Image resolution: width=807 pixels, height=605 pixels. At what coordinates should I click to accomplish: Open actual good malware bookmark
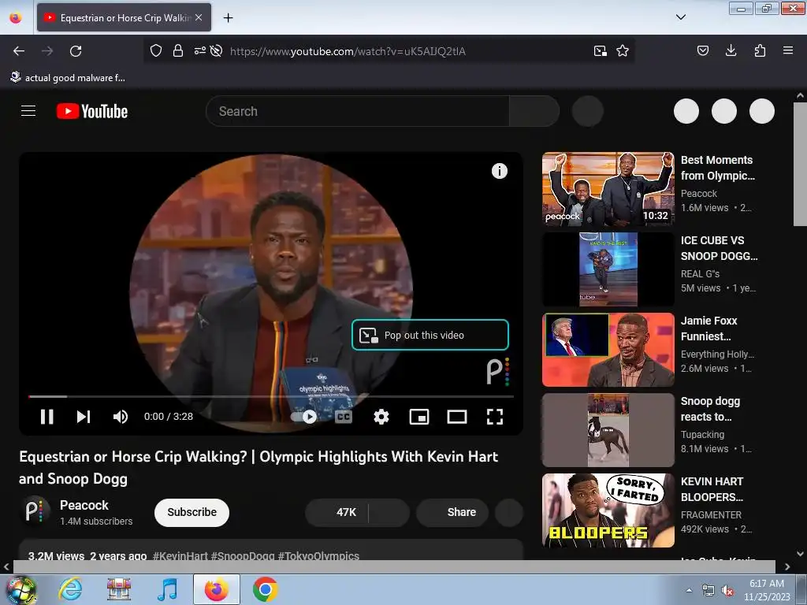[68, 78]
